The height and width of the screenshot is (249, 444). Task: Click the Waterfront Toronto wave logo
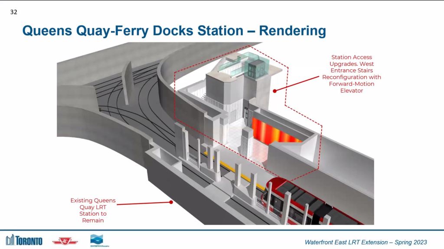click(x=96, y=239)
